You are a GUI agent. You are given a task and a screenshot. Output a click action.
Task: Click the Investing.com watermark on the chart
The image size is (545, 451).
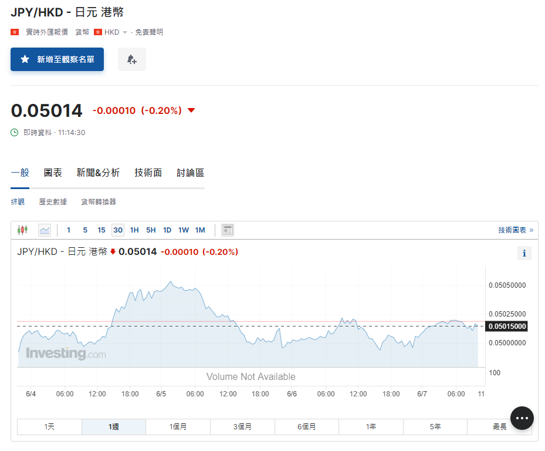[66, 354]
